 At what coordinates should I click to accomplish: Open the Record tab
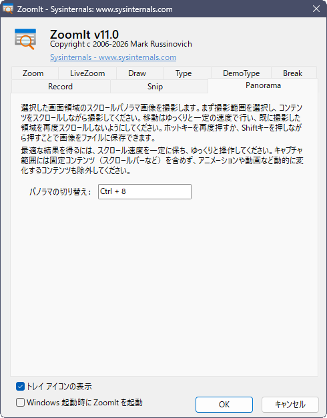point(61,87)
